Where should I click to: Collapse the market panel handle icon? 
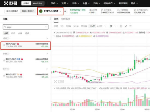[x=50, y=19]
